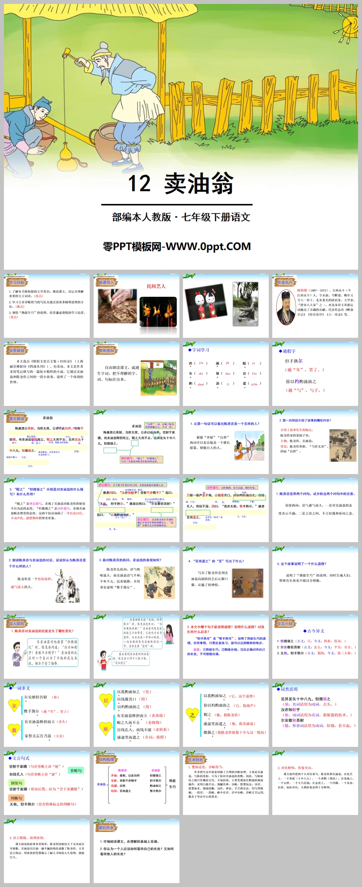Open the 作者名片 slide about 欧阳修
Viewport: 362px width, 887px height.
(315, 306)
